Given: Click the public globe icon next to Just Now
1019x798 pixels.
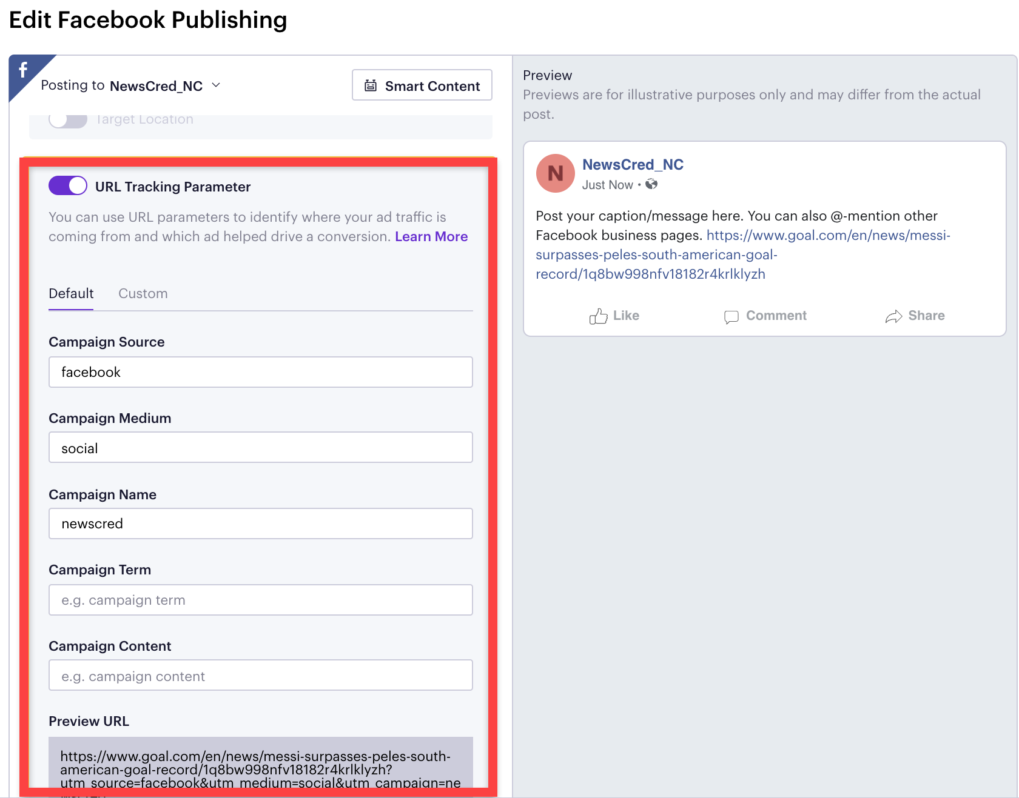Looking at the screenshot, I should tap(651, 184).
